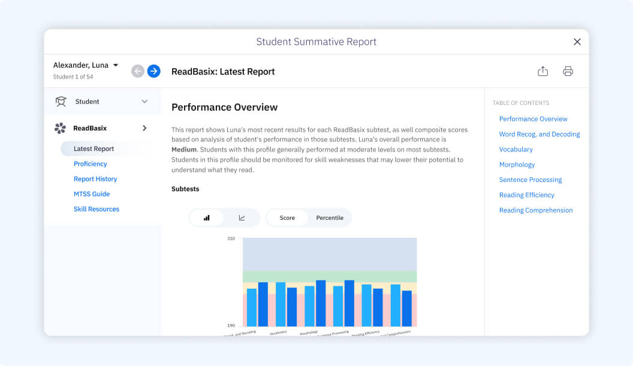The width and height of the screenshot is (633, 366).
Task: Click the ReadBasix flower logo icon
Action: point(60,128)
